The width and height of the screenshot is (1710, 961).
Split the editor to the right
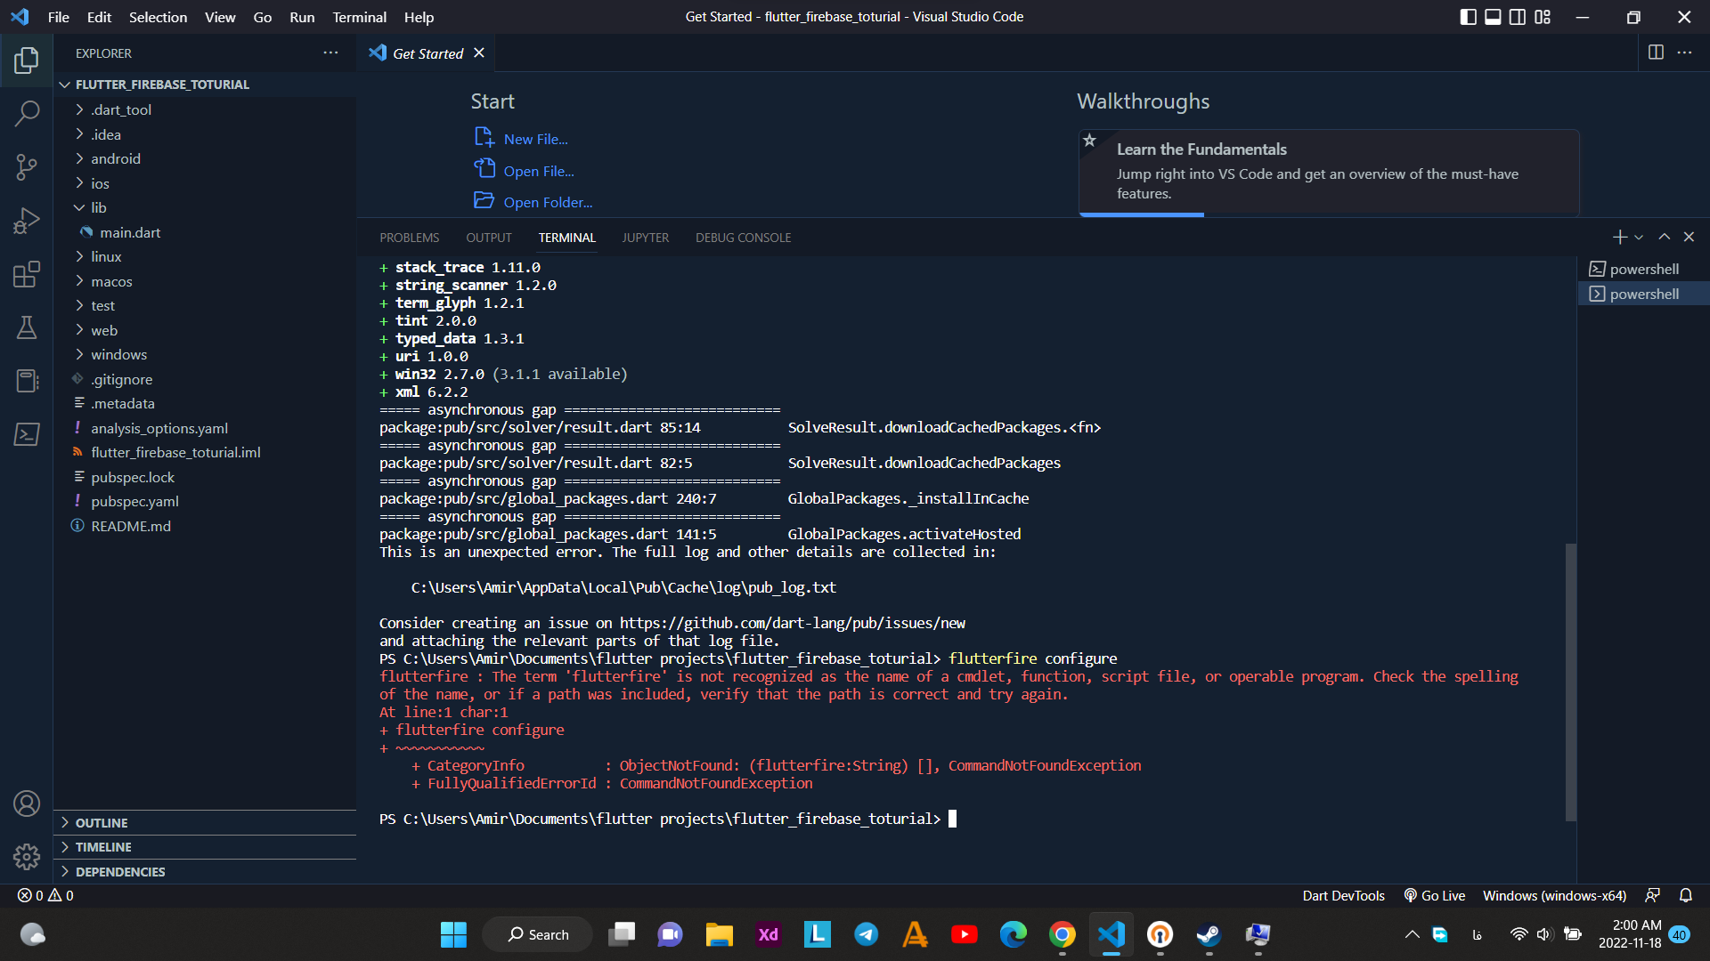(x=1656, y=52)
